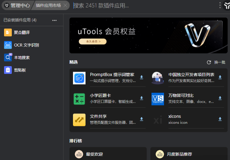Screen dimensions: 230x160
Task: Open 剪贴板 from installed list
Action: (32, 70)
